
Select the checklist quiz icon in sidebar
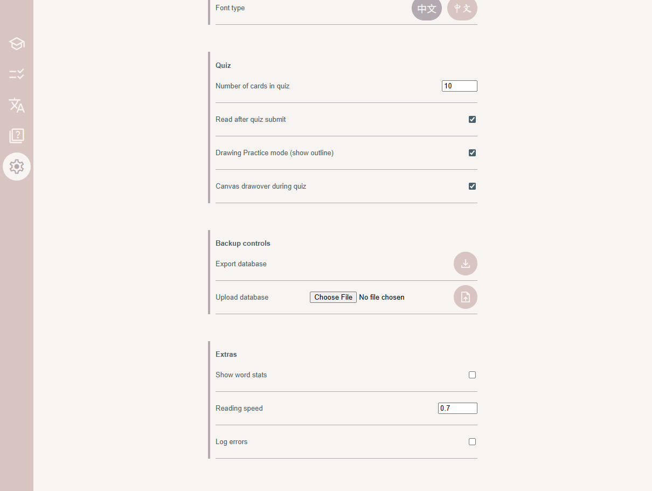coord(17,74)
